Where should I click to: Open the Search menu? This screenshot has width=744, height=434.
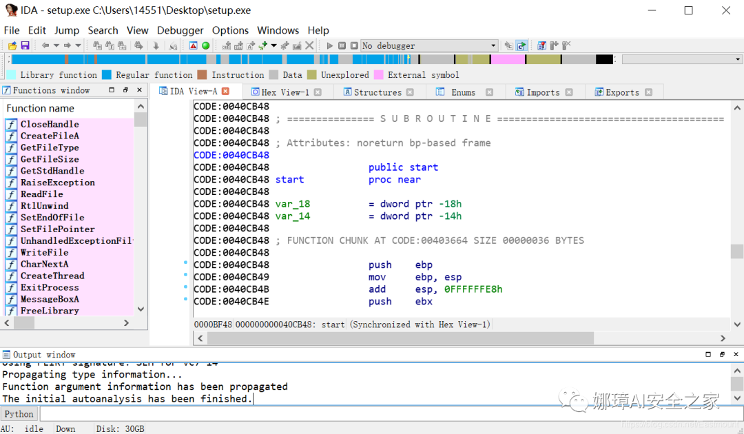click(x=103, y=30)
